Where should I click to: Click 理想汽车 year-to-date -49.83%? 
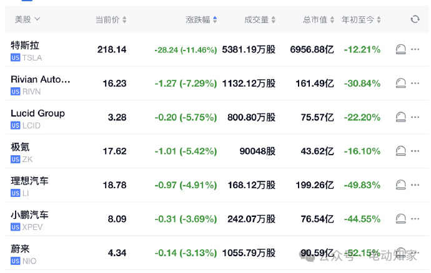pyautogui.click(x=362, y=185)
